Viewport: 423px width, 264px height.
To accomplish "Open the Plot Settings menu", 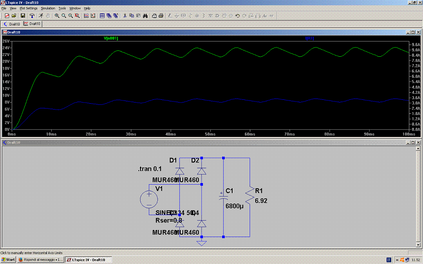I will pos(29,8).
